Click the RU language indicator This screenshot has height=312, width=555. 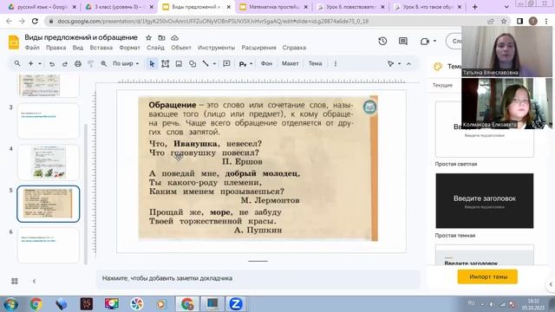471,303
